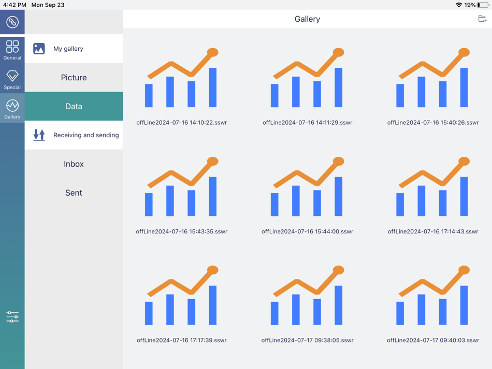Open the General section in sidebar
The height and width of the screenshot is (369, 492).
pyautogui.click(x=12, y=50)
